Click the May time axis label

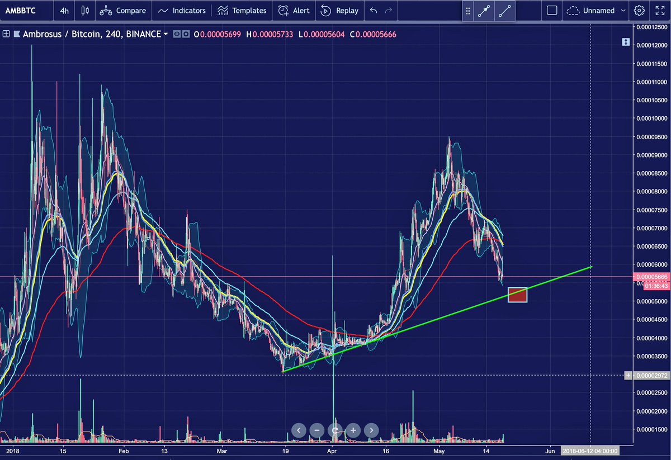[x=439, y=450]
